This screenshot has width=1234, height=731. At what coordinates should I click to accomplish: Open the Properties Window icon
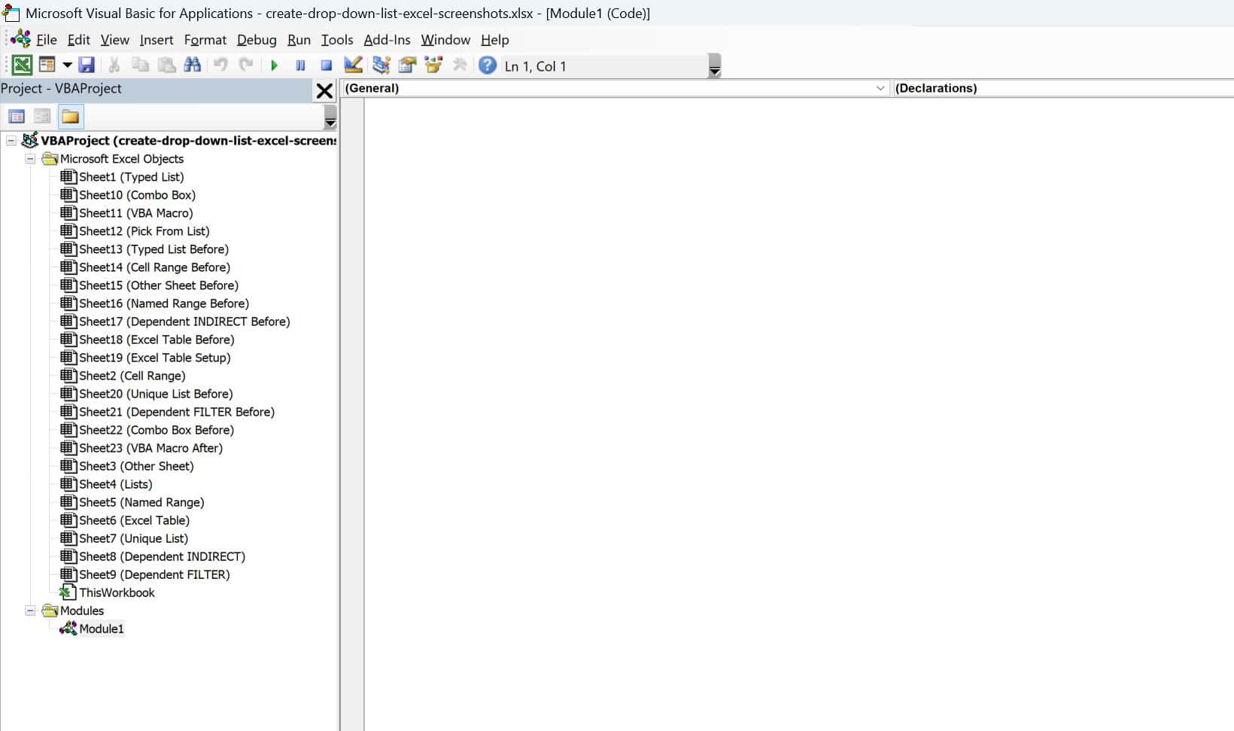(407, 65)
